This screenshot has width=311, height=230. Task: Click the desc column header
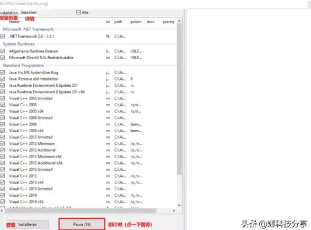pyautogui.click(x=151, y=22)
